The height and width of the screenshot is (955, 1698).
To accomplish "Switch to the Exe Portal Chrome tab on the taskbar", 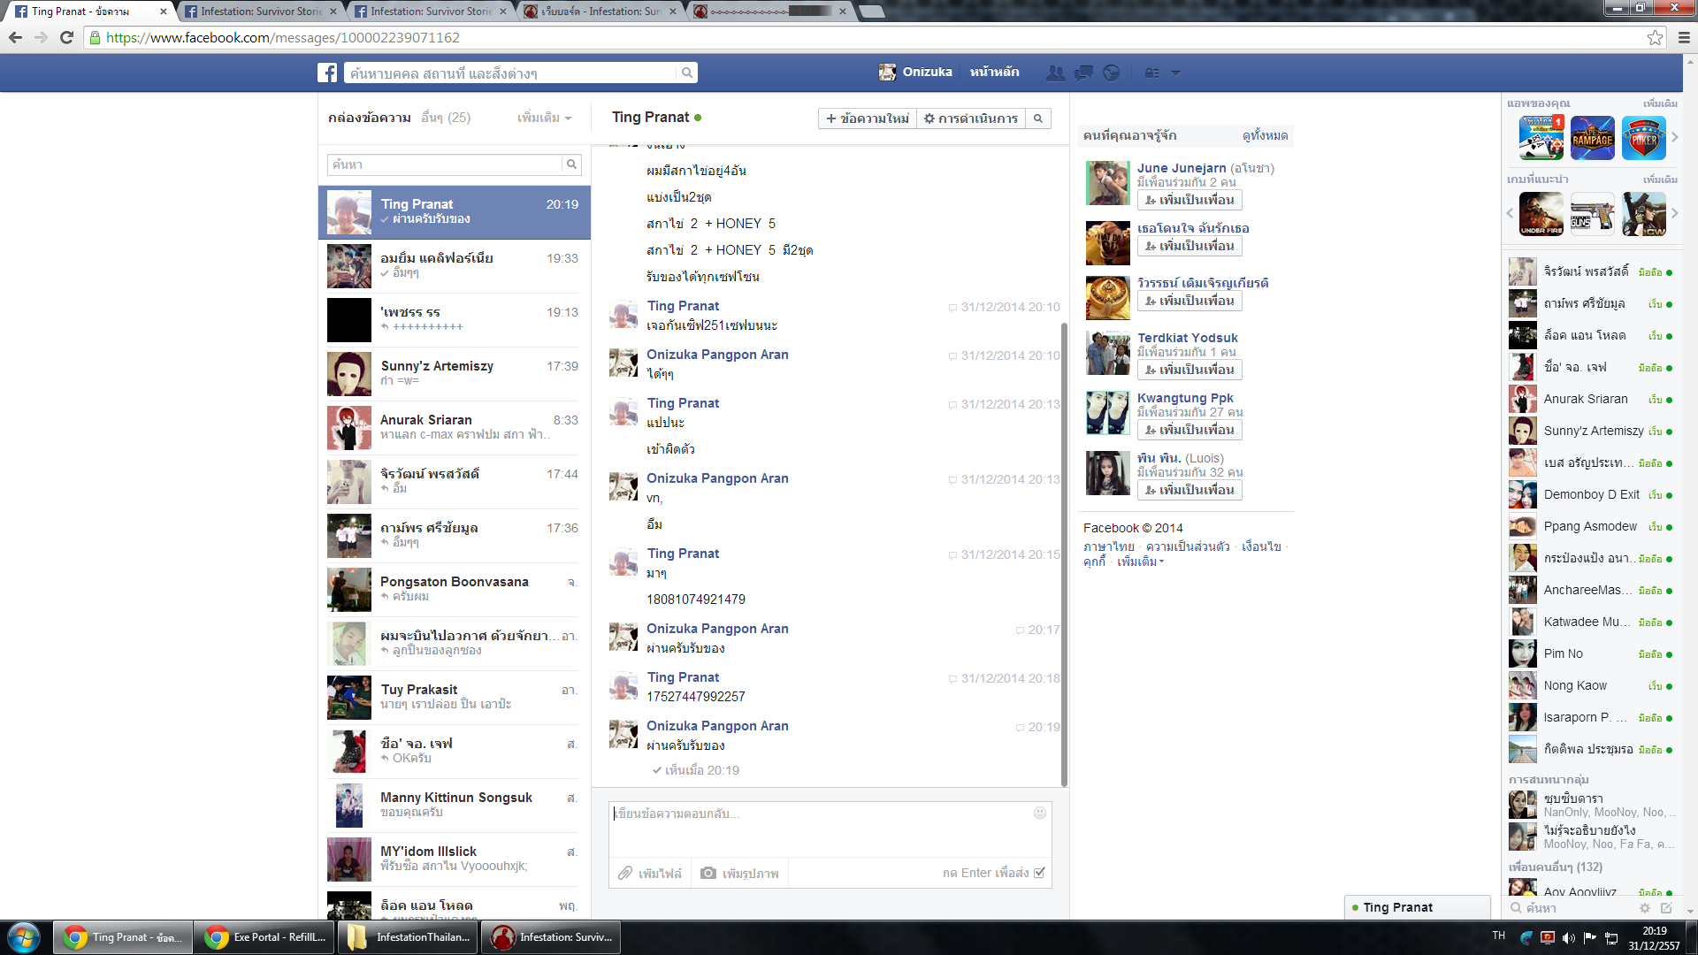I will [x=265, y=937].
